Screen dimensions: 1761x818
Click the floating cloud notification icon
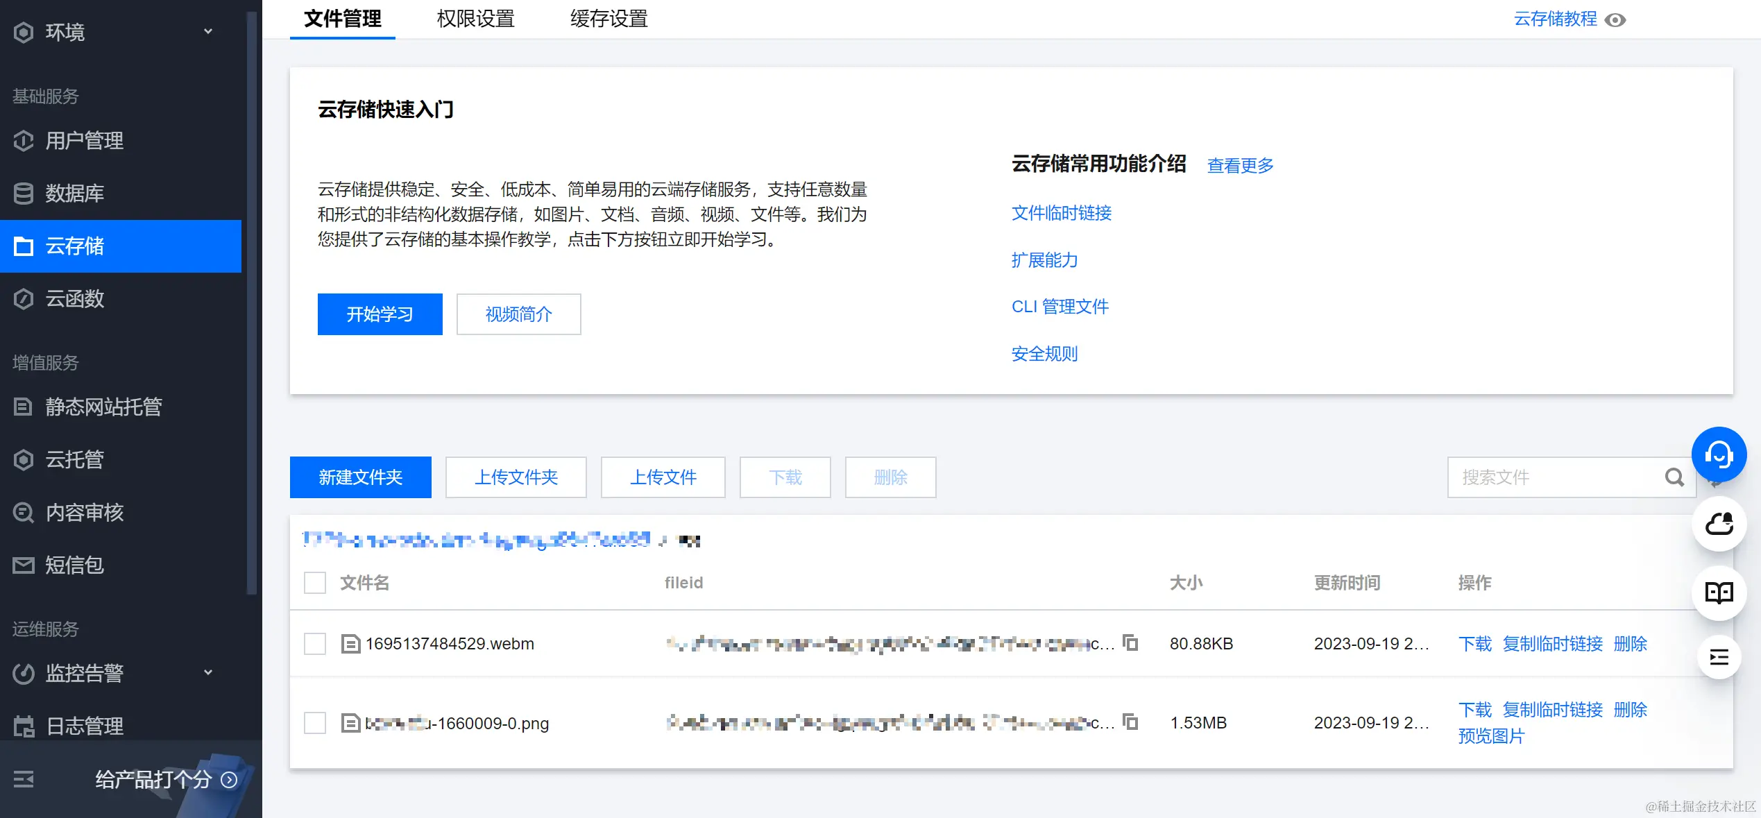1719,524
